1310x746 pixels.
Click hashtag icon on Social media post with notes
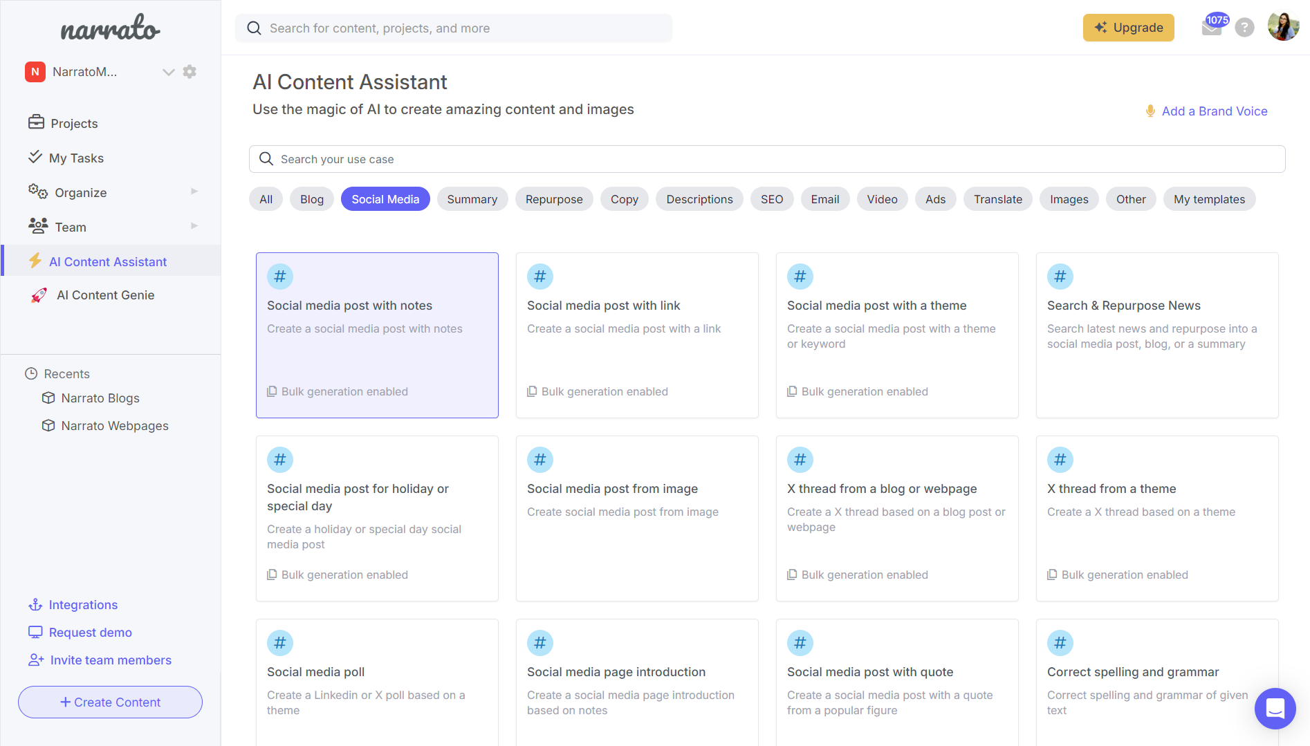point(280,277)
